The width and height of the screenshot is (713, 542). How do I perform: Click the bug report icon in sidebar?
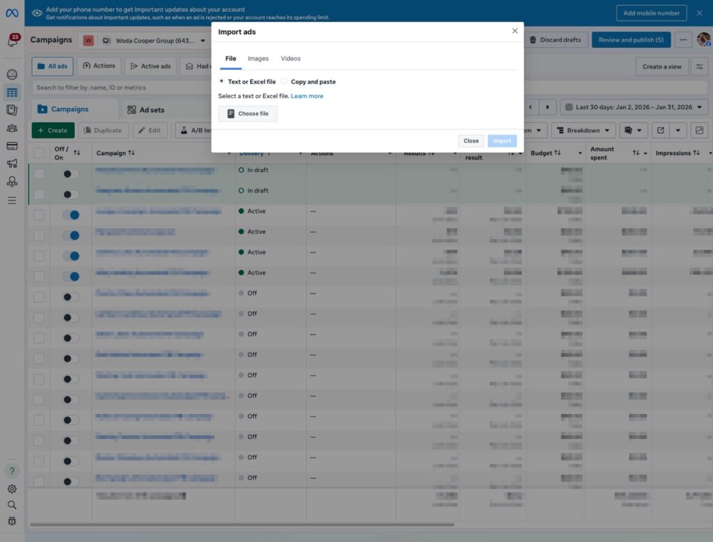pyautogui.click(x=12, y=521)
